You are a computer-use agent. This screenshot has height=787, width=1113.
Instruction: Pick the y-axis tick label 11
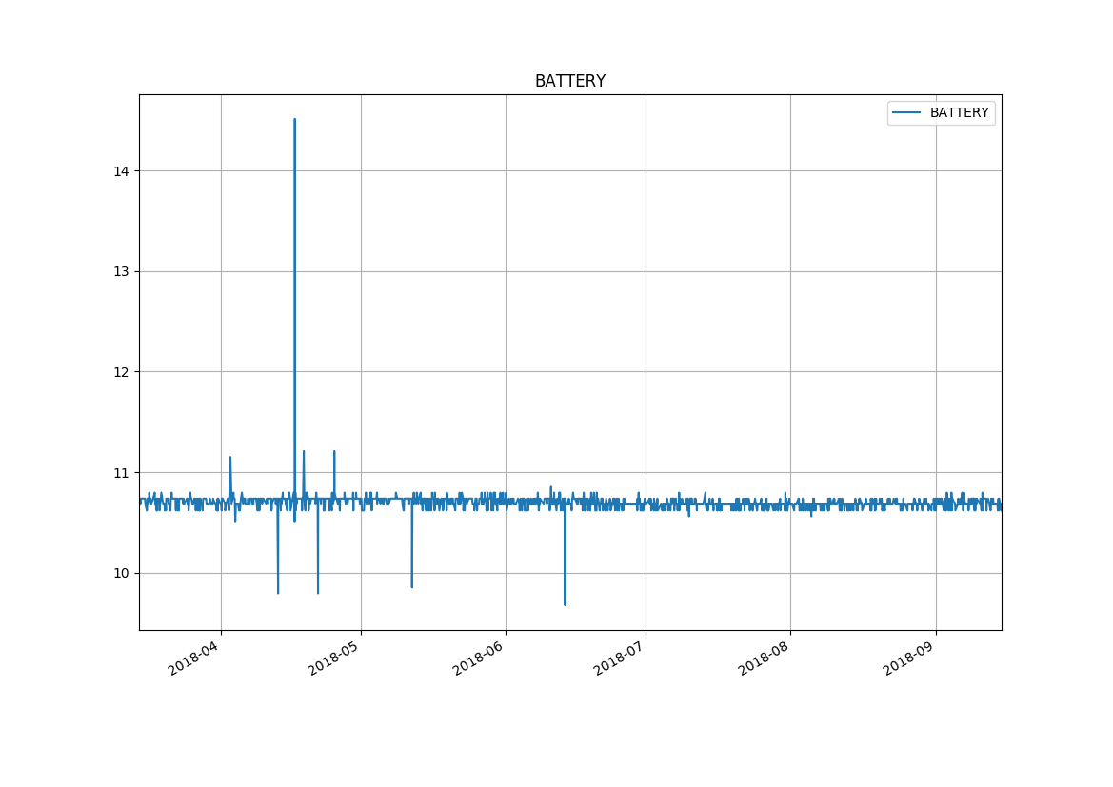121,473
